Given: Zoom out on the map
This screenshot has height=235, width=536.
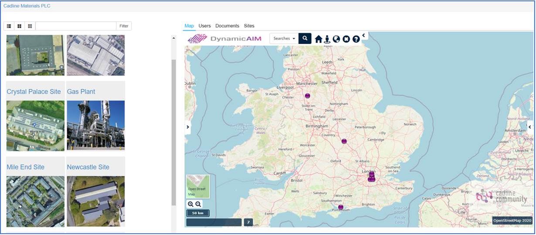Looking at the screenshot, I should click(x=198, y=204).
